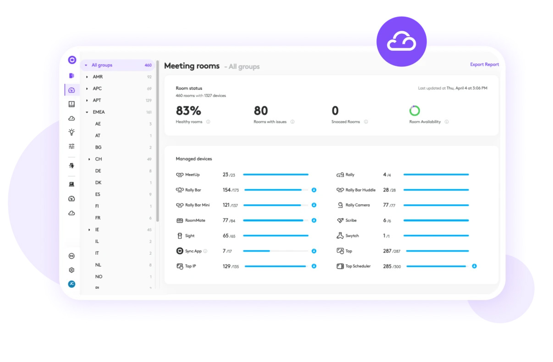553x362 pixels.
Task: Select the BG group row
Action: [x=118, y=148]
